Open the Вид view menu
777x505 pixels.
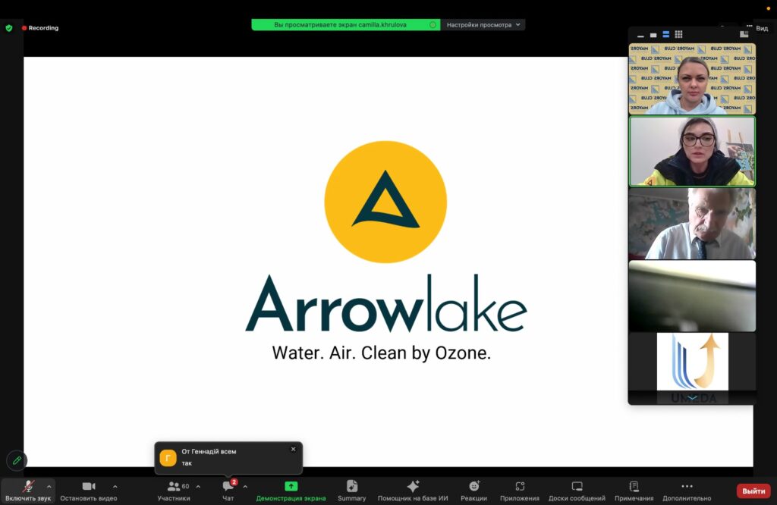click(x=762, y=28)
